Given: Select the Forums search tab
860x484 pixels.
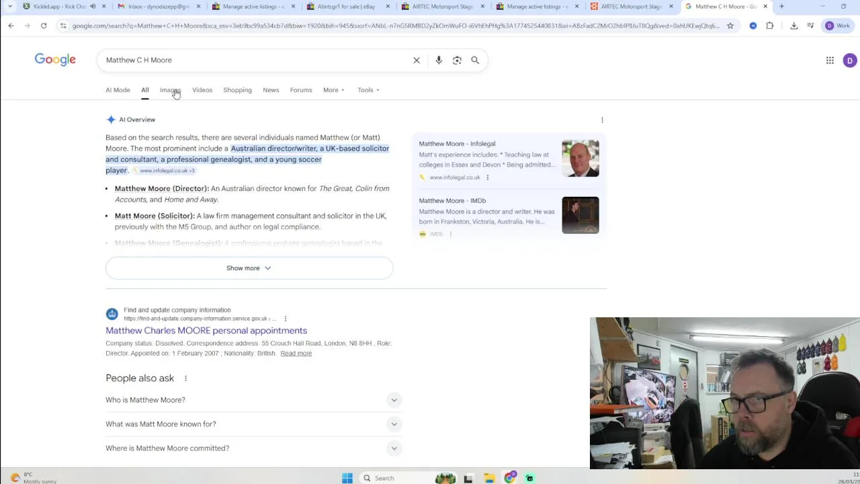Looking at the screenshot, I should click(301, 90).
